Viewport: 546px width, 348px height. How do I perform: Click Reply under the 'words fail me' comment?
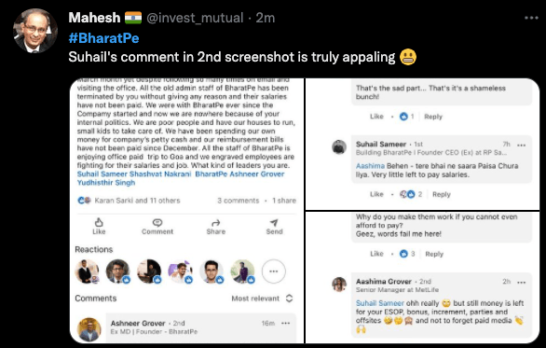pyautogui.click(x=434, y=254)
